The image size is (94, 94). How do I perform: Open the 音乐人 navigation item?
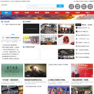tap(57, 13)
